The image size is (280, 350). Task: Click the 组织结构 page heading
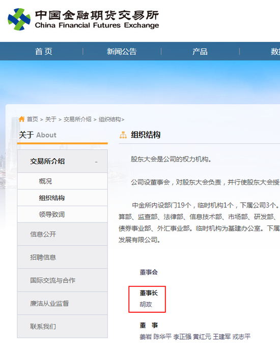pos(146,135)
